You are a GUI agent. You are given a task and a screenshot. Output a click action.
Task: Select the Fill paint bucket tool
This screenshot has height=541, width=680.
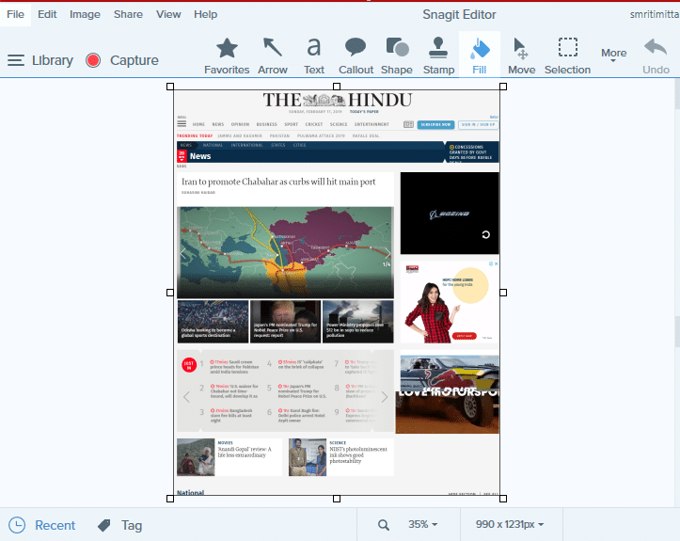tap(480, 56)
